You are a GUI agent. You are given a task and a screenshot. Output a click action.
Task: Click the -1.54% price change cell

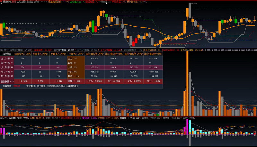pyautogui.click(x=58, y=81)
